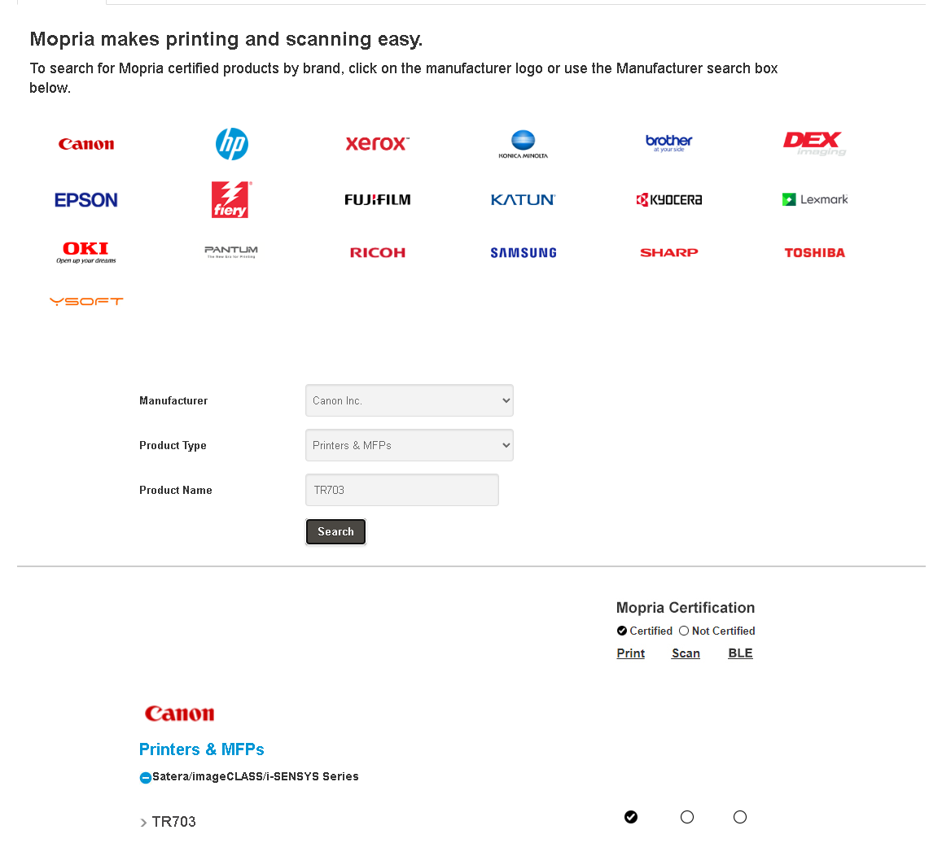Select the Not Certified legend radio

[684, 631]
